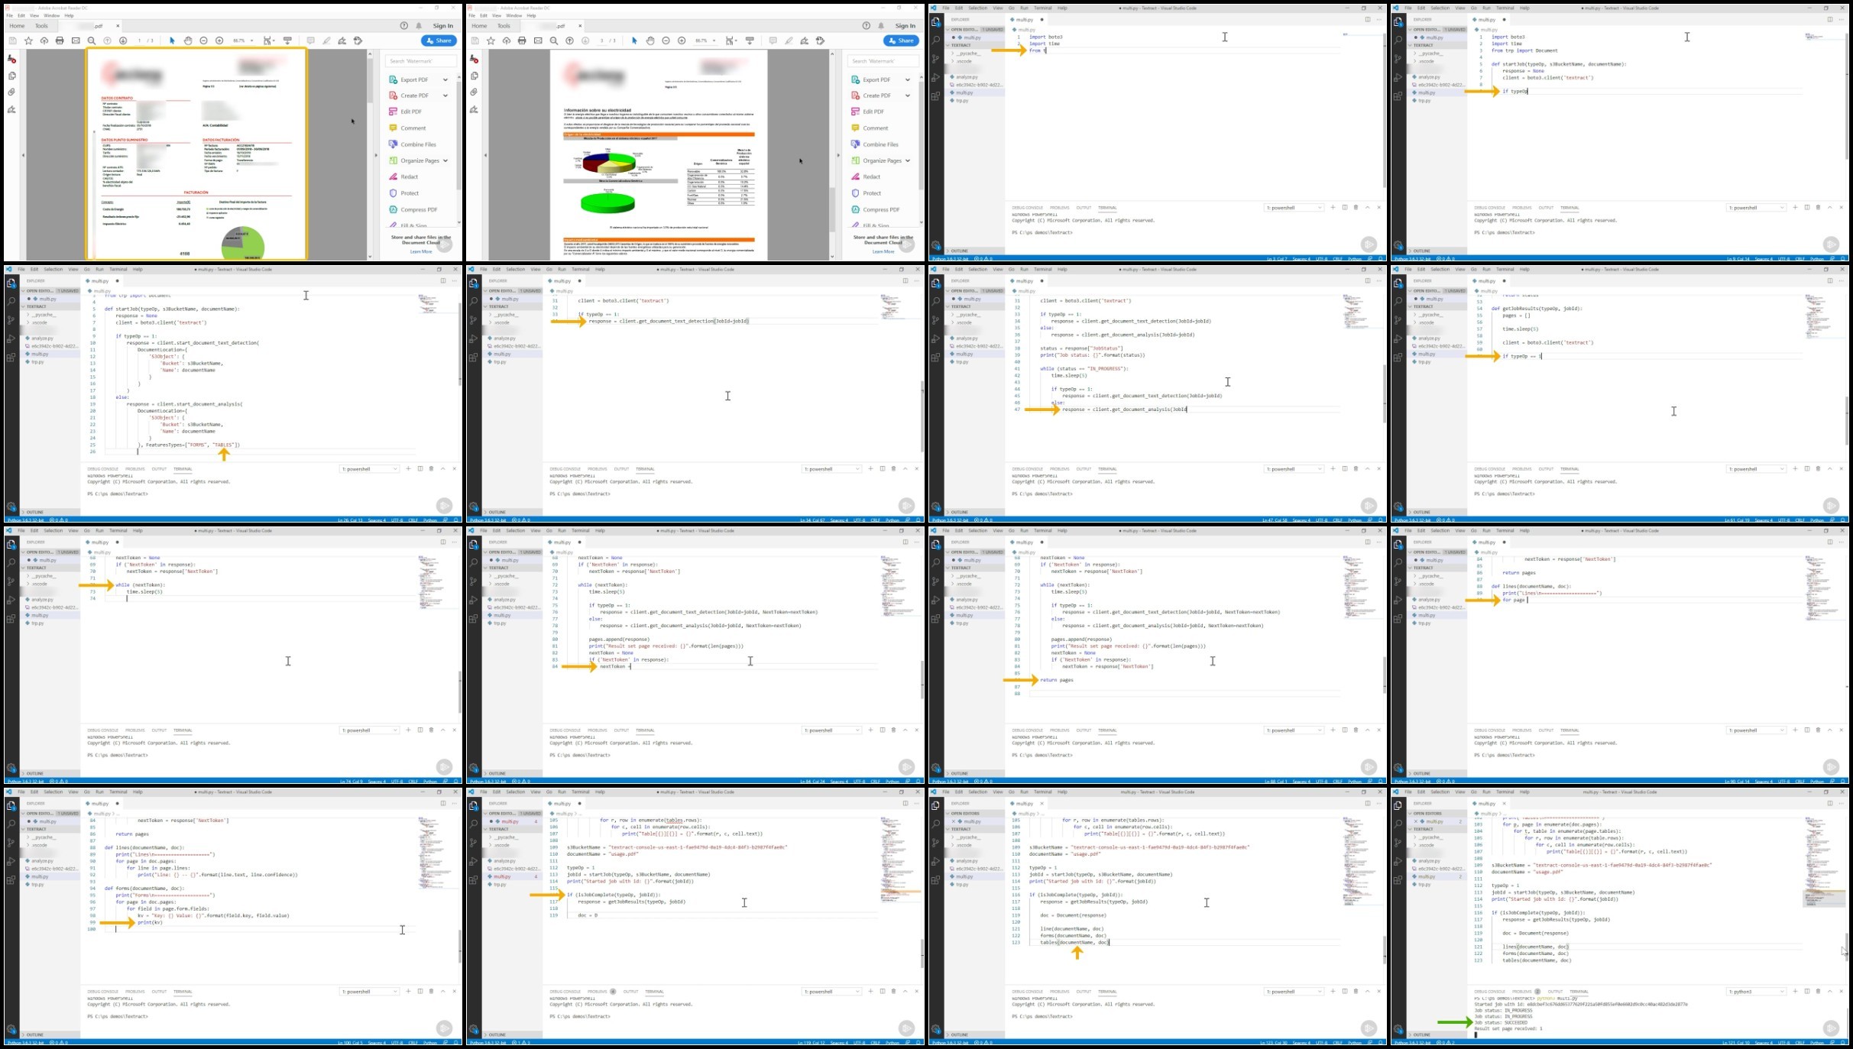In VS Code 'from t' window, click Explorer activity icon
Viewport: 1853px width, 1049px height.
935,22
